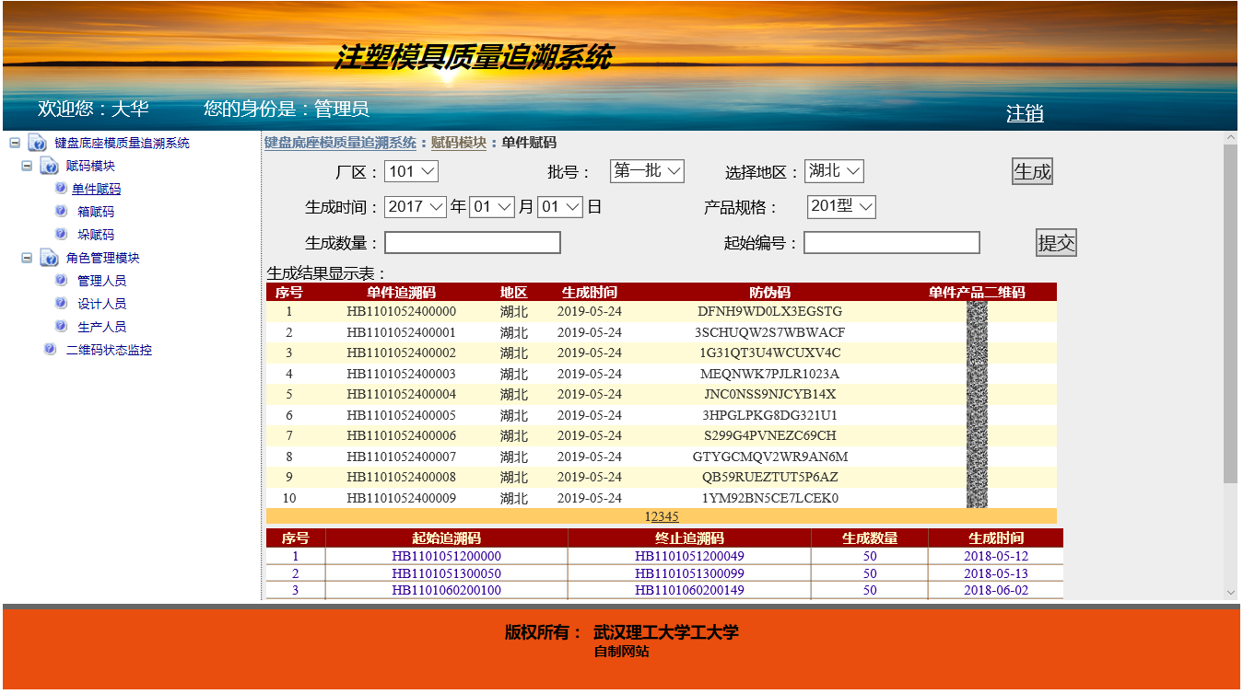Click the vertical scrollbar down arrow
This screenshot has width=1243, height=694.
coord(1230,593)
